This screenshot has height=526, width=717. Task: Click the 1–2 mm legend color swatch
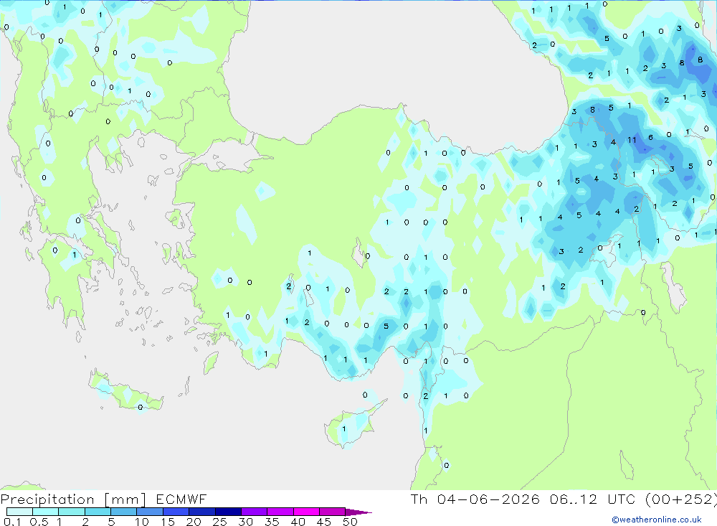[x=71, y=512]
